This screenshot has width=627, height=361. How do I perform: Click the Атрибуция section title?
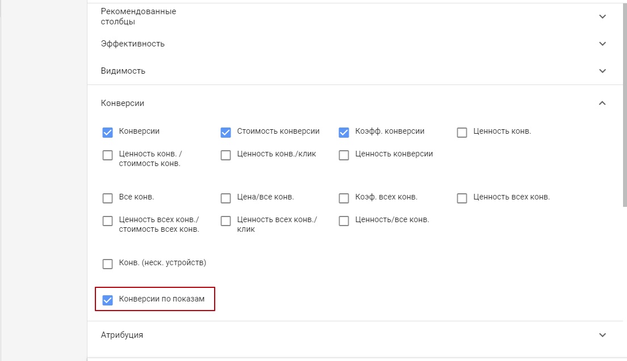point(122,335)
